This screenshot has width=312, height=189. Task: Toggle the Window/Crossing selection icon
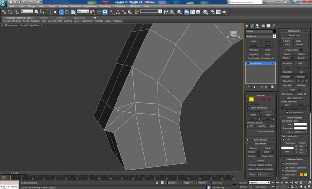(54, 12)
